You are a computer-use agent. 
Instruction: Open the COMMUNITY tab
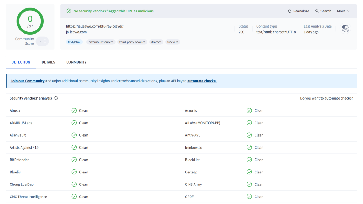[77, 62]
